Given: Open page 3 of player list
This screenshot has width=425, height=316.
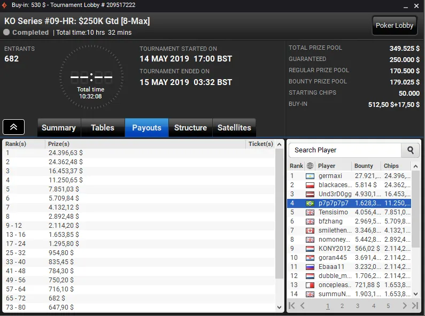Looking at the screenshot, I should (x=358, y=306).
